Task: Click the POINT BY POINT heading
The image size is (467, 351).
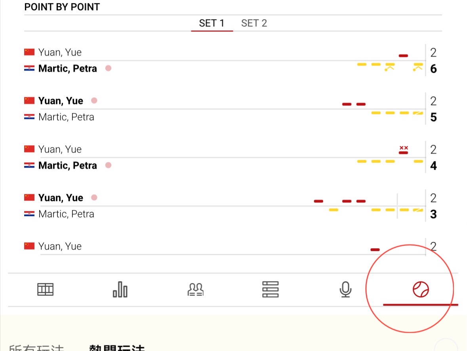Action: point(62,7)
